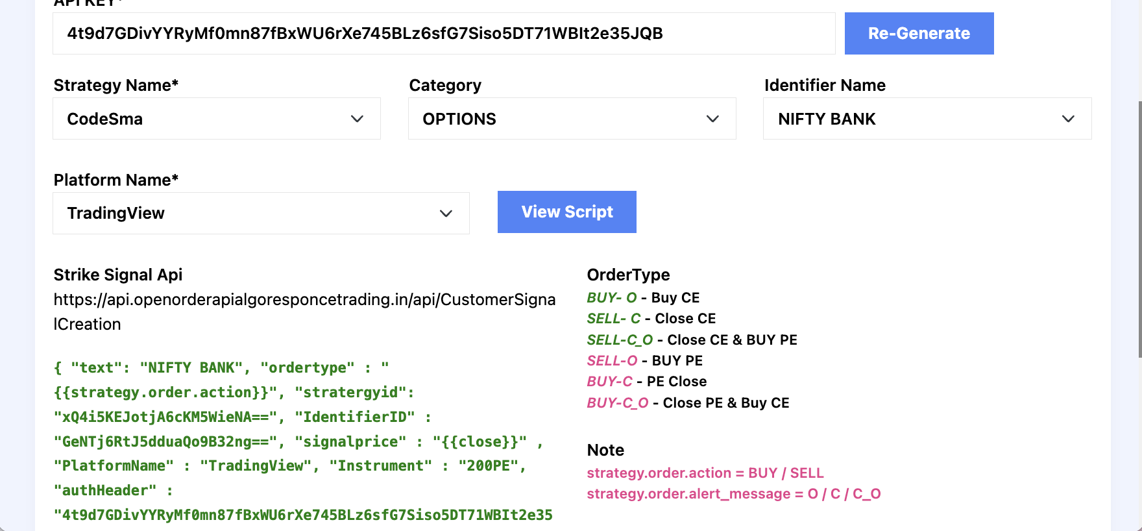Viewport: 1142px width, 531px height.
Task: Expand the Category dropdown showing OPTIONS
Action: [572, 119]
